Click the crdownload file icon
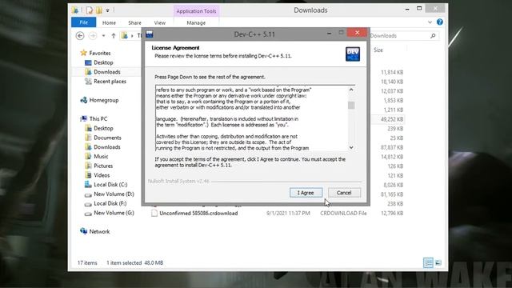Screen dimensions: 512x288 click(x=154, y=214)
